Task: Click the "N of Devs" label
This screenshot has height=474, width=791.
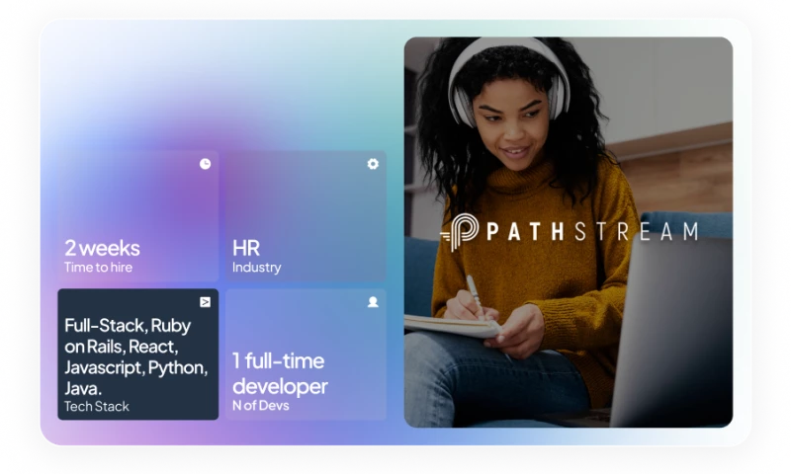Action: (x=261, y=406)
